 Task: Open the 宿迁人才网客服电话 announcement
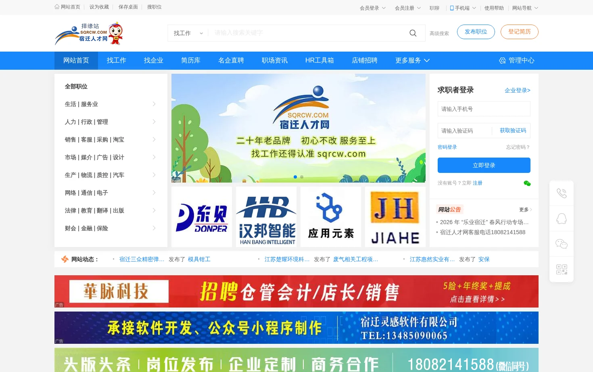pyautogui.click(x=482, y=232)
